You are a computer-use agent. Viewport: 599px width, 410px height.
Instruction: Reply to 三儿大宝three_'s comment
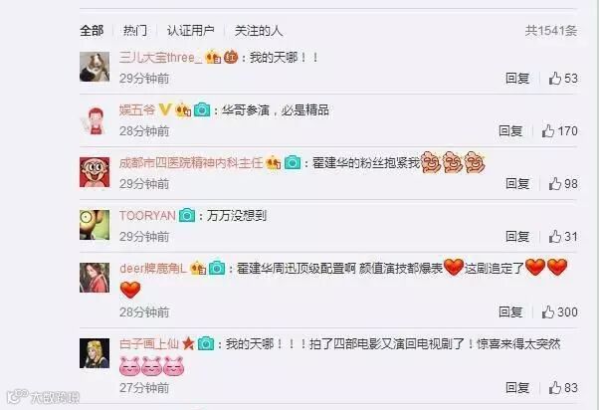(517, 79)
